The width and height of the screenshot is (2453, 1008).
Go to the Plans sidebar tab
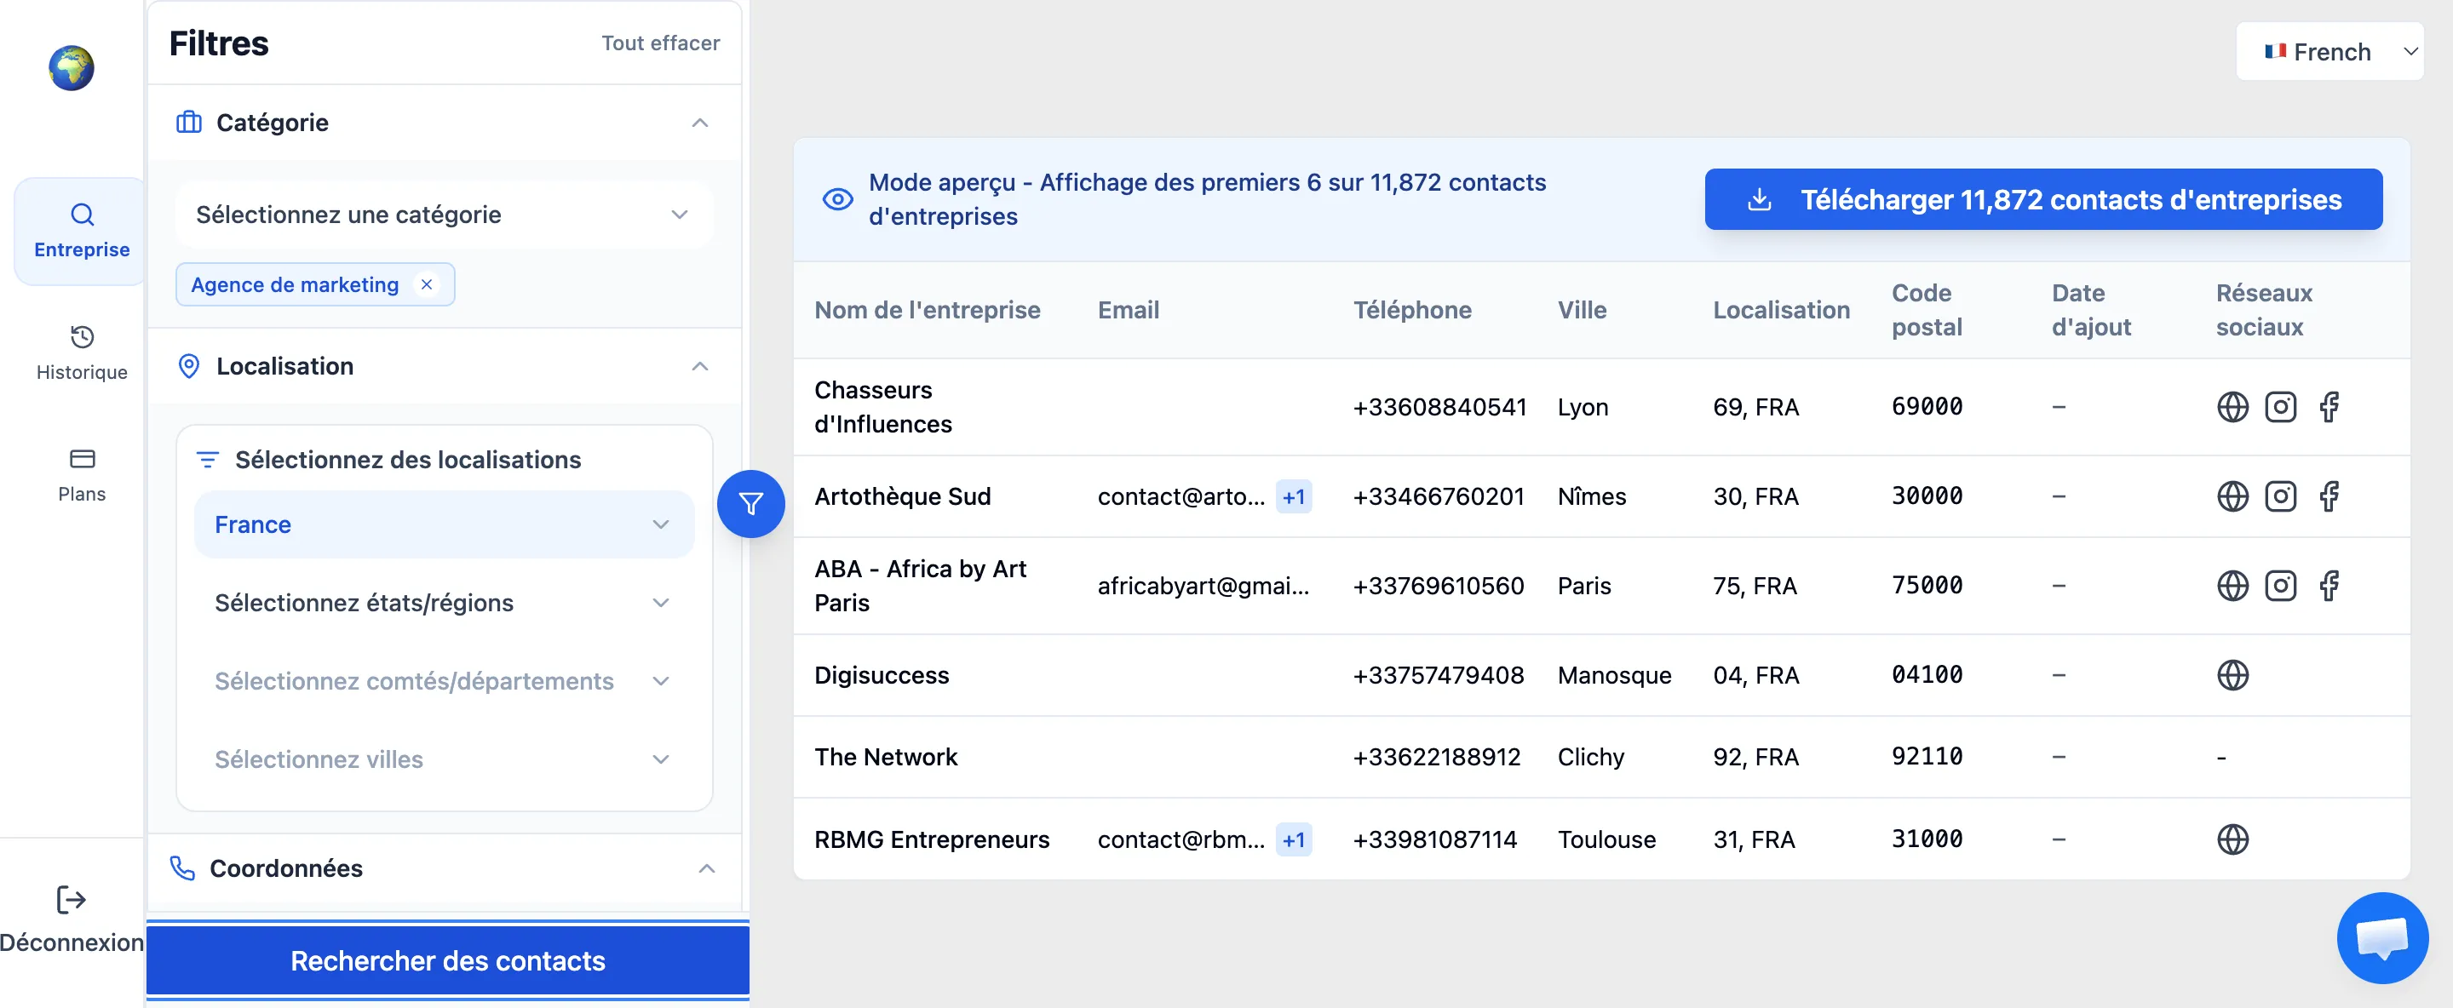click(x=82, y=474)
